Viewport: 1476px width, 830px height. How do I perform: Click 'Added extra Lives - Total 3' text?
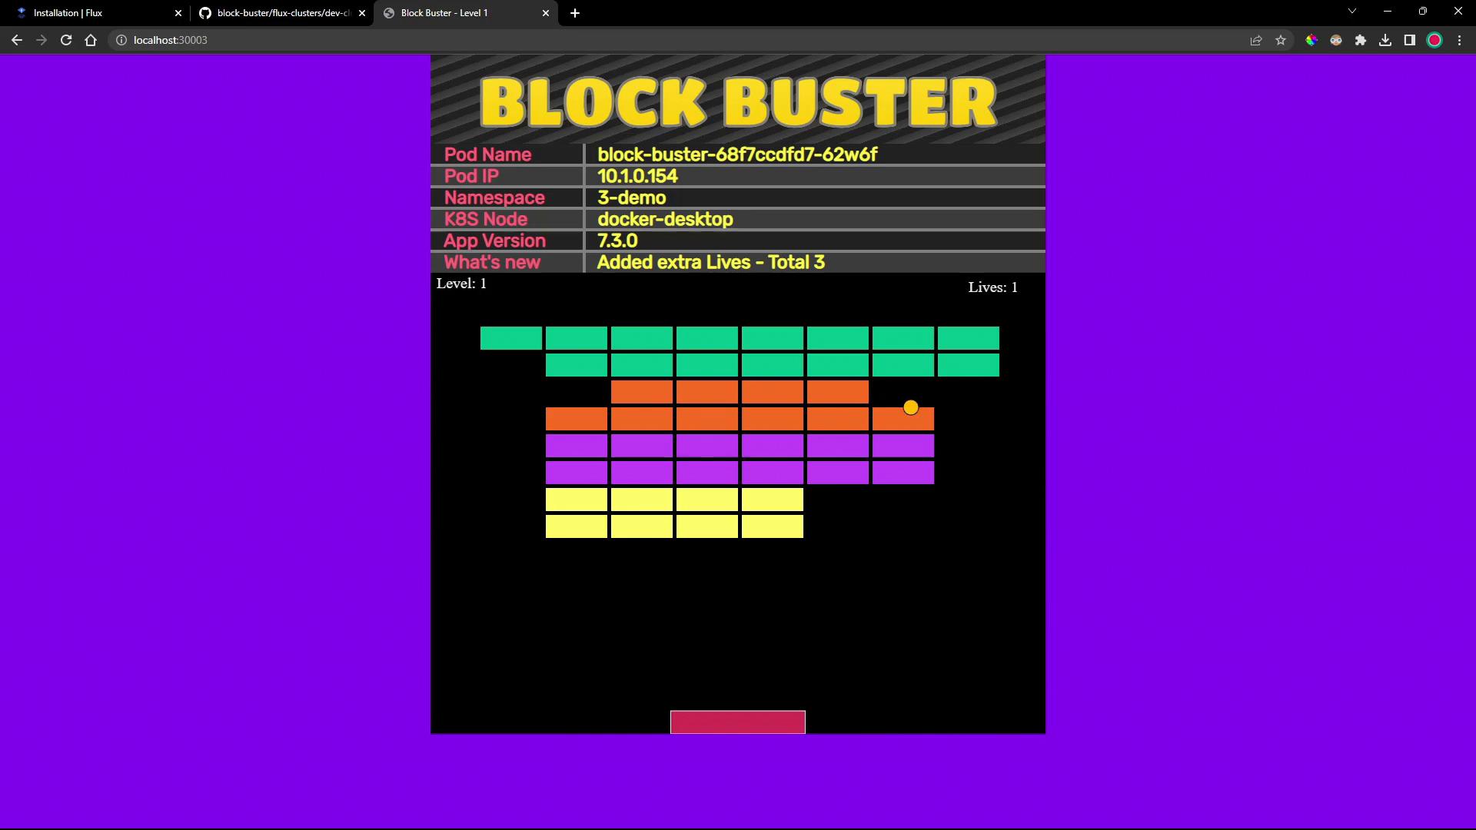coord(710,262)
